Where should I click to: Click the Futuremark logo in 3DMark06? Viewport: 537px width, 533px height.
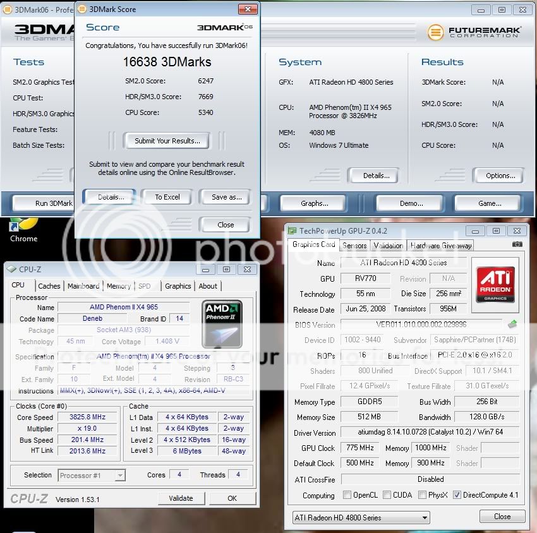click(474, 32)
